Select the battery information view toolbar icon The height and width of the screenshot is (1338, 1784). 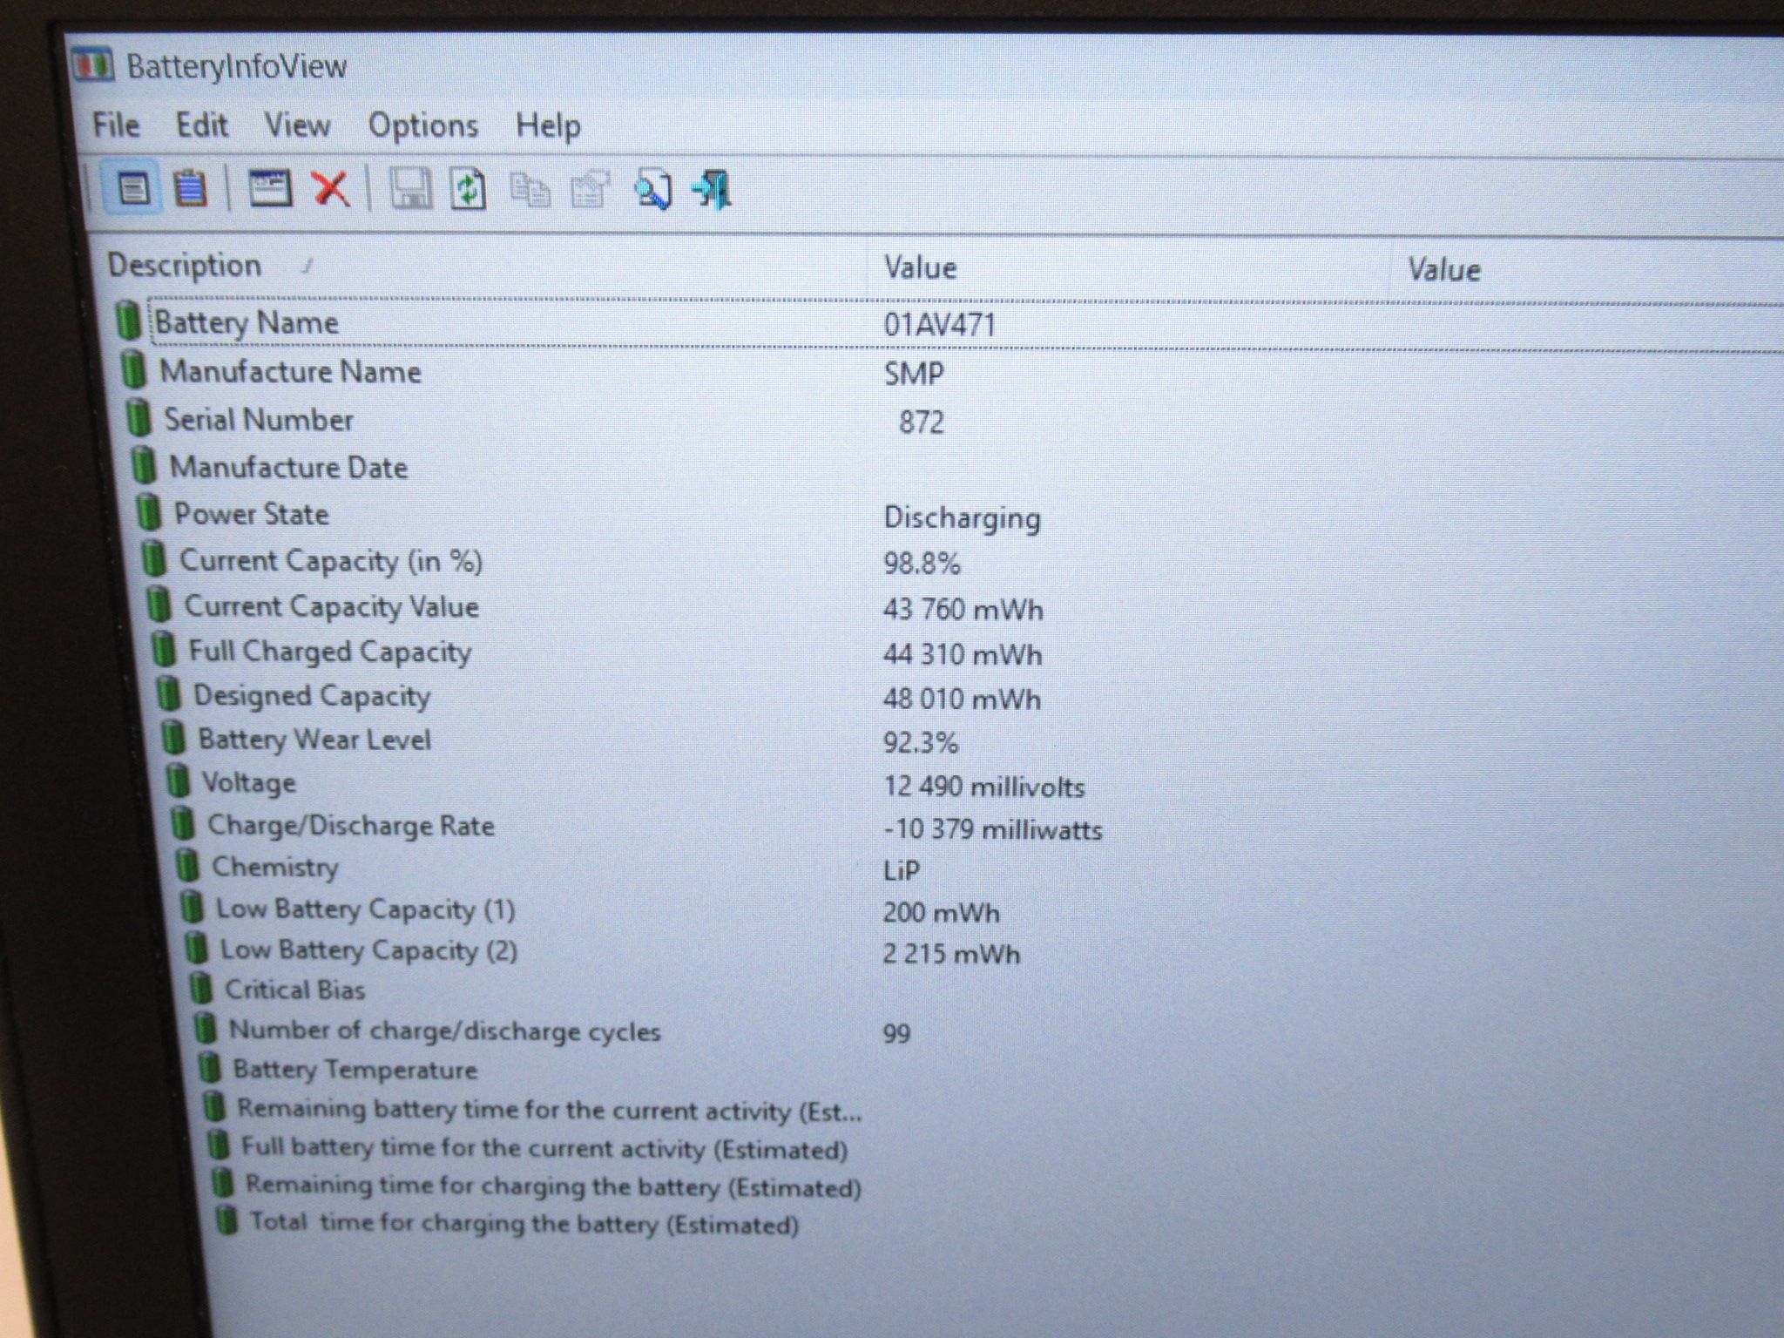(132, 187)
